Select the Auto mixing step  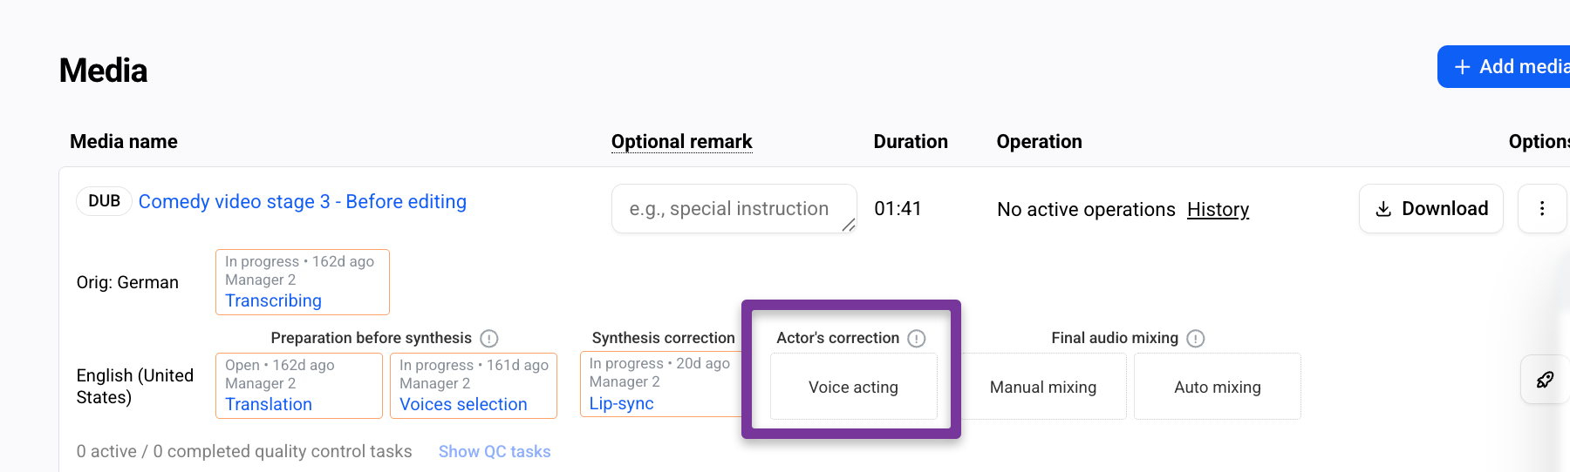[x=1218, y=387]
